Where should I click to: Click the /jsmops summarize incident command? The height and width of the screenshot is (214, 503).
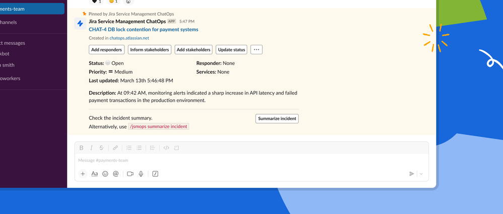(159, 126)
